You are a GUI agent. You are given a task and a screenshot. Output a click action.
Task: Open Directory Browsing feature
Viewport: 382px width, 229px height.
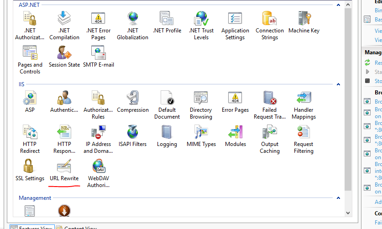click(x=201, y=105)
